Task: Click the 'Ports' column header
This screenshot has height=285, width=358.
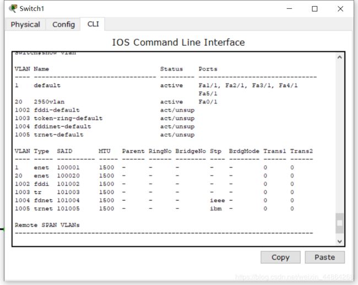Action: (x=208, y=69)
